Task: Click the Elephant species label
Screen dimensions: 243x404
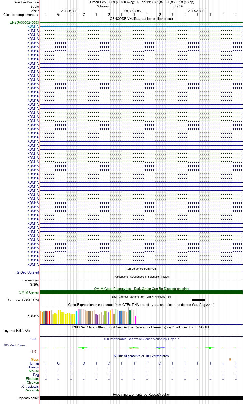Action: [32, 379]
